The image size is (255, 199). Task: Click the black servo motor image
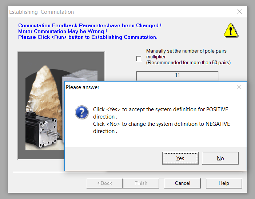click(x=42, y=130)
